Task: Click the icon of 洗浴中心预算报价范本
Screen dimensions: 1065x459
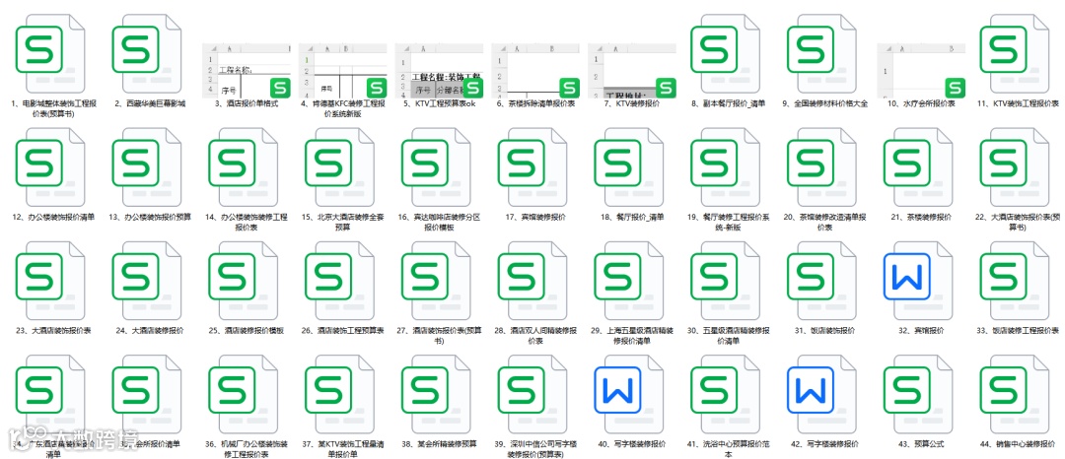Action: coord(726,395)
